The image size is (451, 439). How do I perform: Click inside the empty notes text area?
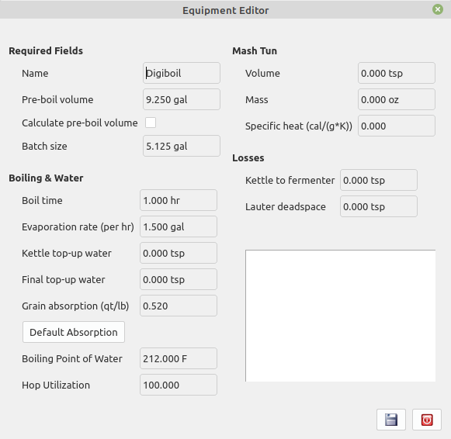340,316
